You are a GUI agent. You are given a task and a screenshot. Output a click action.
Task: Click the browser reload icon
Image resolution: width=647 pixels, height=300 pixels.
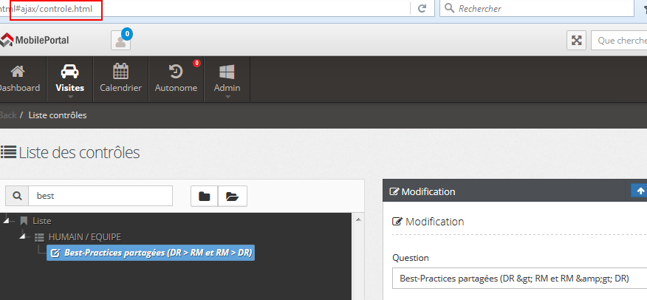422,9
